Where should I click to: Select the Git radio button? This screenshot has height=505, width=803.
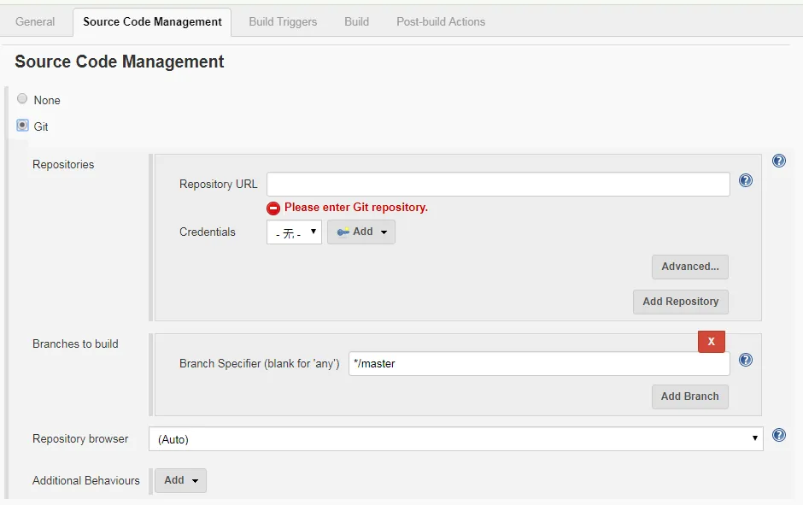coord(22,126)
